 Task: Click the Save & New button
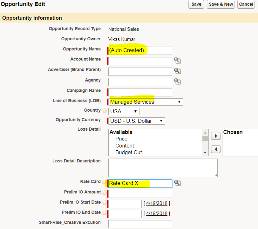click(221, 4)
